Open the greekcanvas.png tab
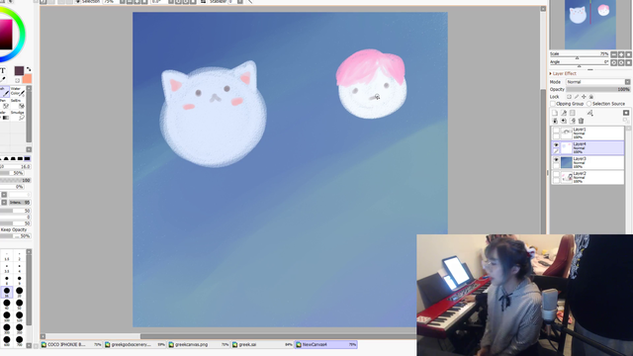The height and width of the screenshot is (356, 633). (x=199, y=345)
